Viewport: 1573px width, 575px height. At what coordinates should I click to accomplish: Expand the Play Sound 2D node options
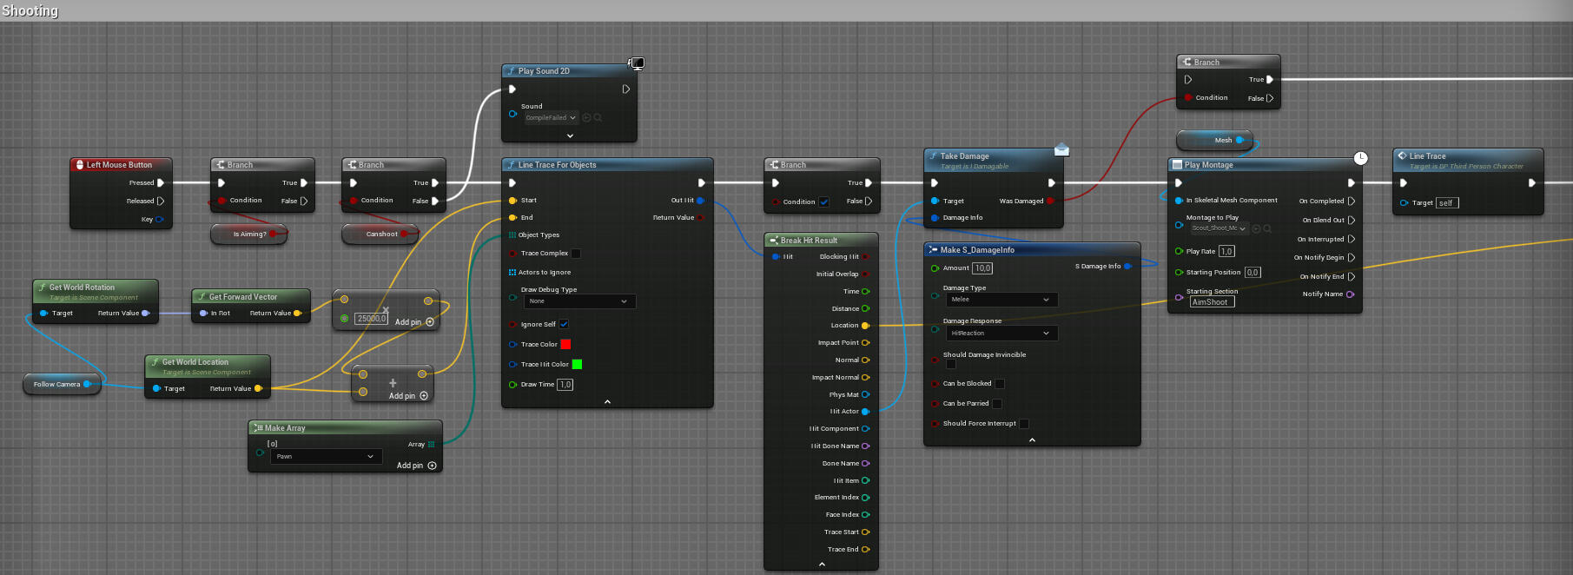pos(570,135)
